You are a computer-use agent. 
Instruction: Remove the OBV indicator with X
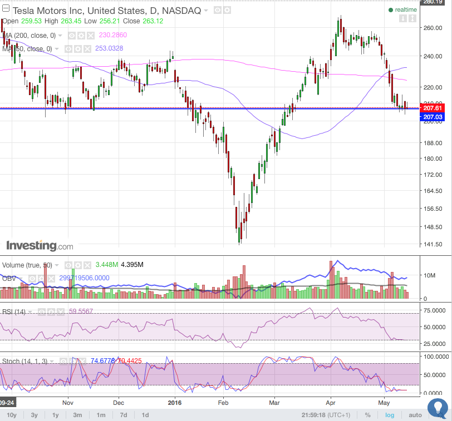51,279
